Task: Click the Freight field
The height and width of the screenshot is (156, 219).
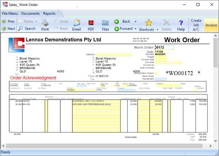Action: click(x=160, y=57)
